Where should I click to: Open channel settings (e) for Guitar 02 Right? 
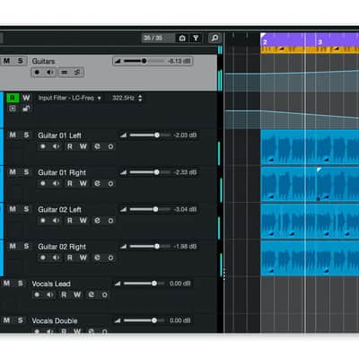point(97,258)
